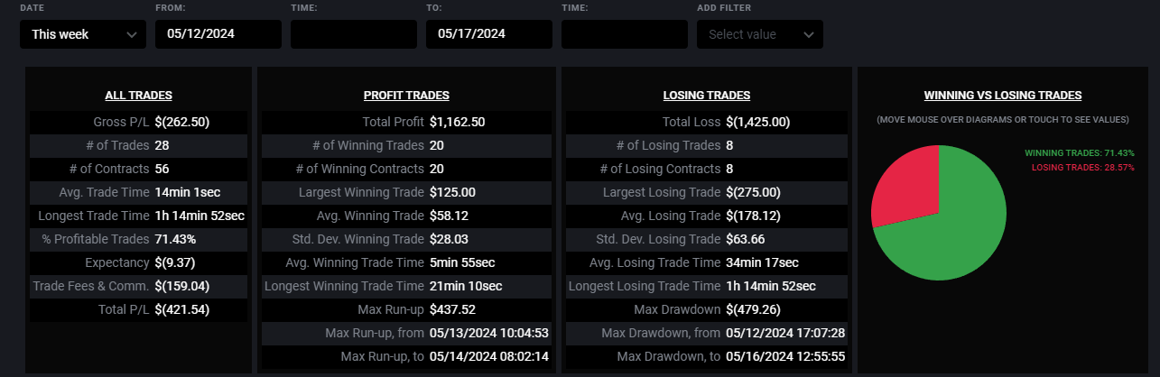
Task: Click the From date field 05/12/2024
Action: click(218, 34)
